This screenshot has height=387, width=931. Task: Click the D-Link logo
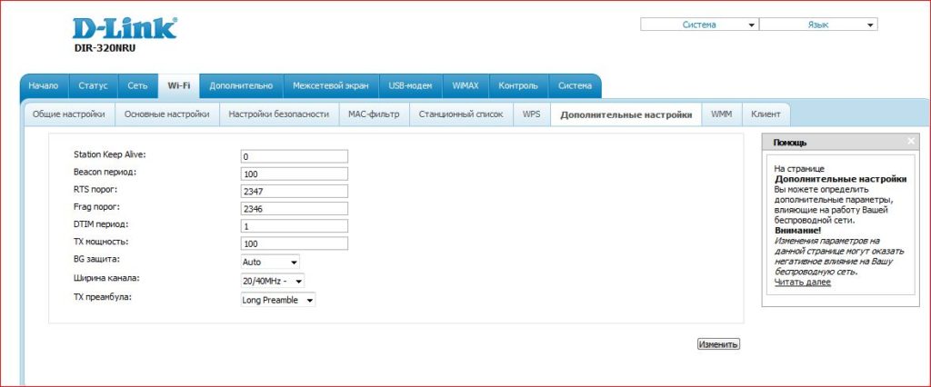coord(125,28)
